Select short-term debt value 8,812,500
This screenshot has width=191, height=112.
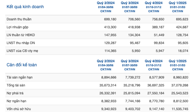coord(181,101)
